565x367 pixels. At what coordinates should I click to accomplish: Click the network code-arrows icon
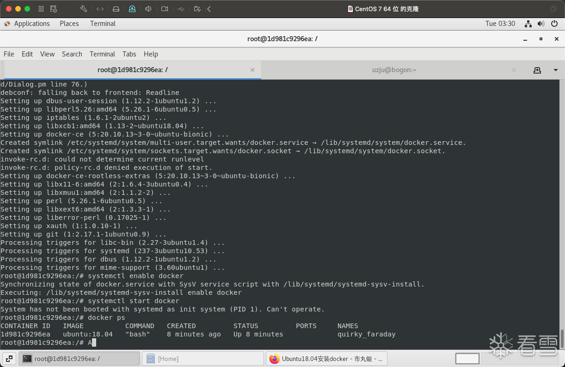tap(100, 9)
